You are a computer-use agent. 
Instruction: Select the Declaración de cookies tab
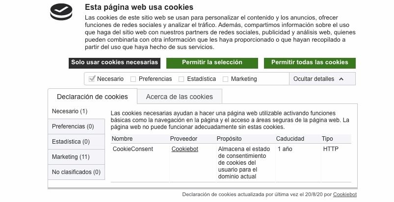pyautogui.click(x=92, y=97)
